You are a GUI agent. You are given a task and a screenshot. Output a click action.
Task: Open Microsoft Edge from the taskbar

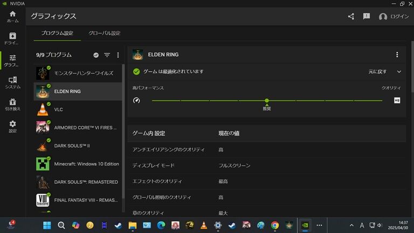pyautogui.click(x=161, y=225)
